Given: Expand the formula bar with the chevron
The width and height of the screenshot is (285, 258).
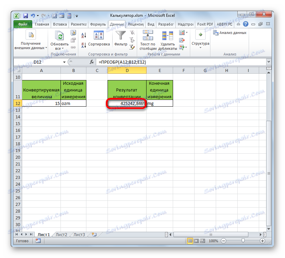Looking at the screenshot, I should 269,62.
